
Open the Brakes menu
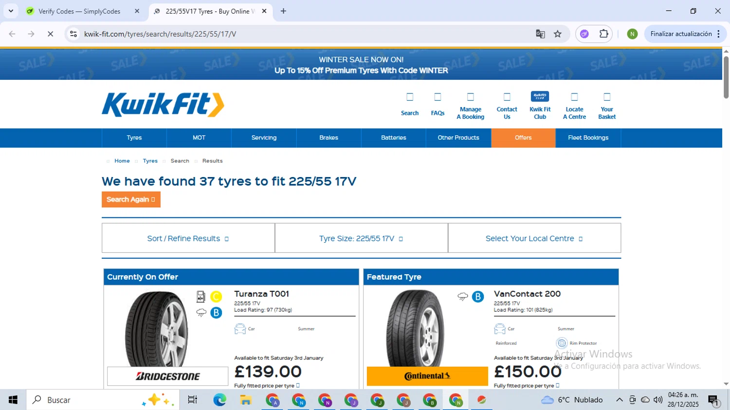click(x=328, y=138)
